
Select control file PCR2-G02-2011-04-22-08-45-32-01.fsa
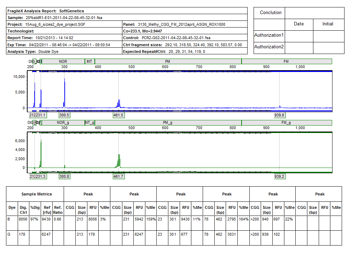pyautogui.click(x=176, y=38)
